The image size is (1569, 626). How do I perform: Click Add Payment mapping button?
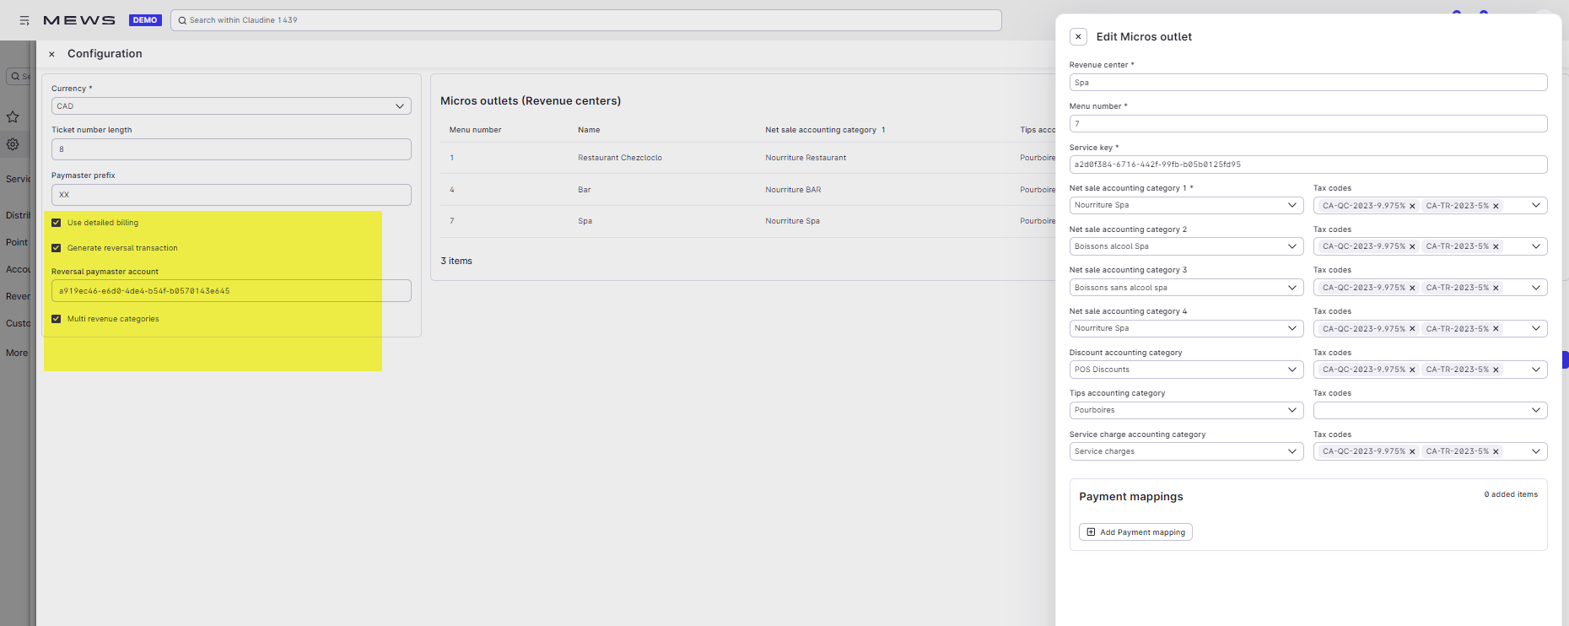[x=1135, y=532]
